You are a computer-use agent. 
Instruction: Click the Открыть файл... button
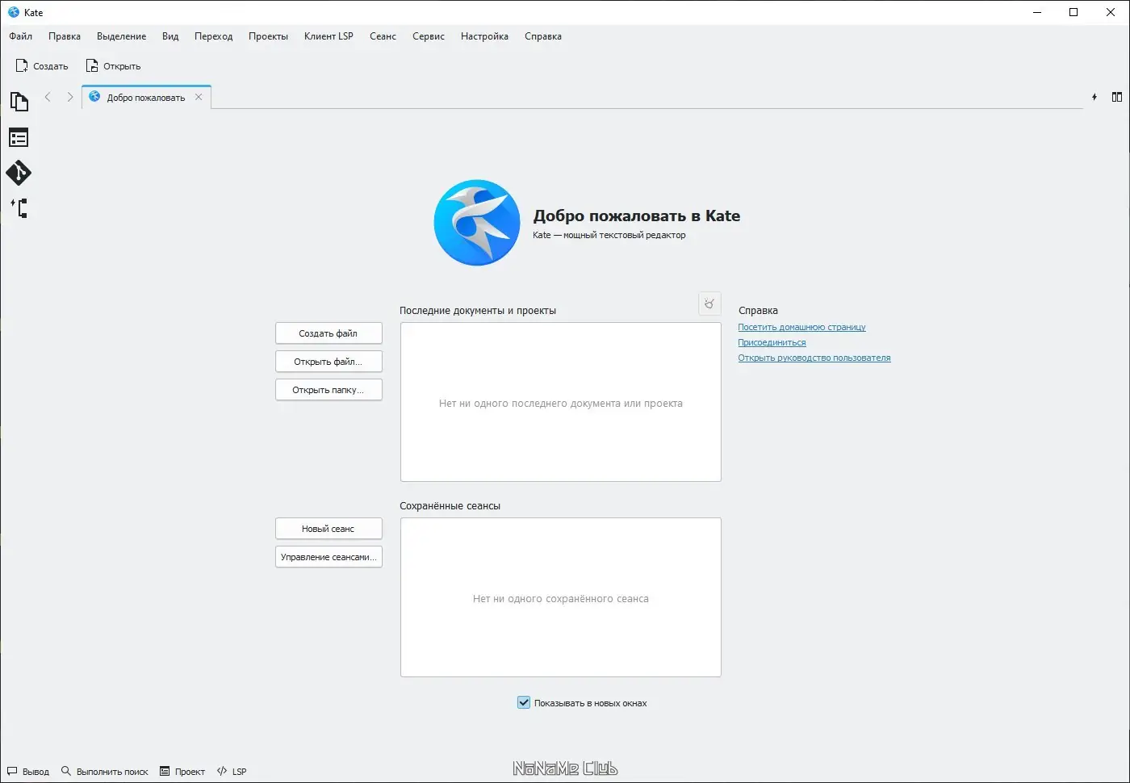pyautogui.click(x=329, y=362)
